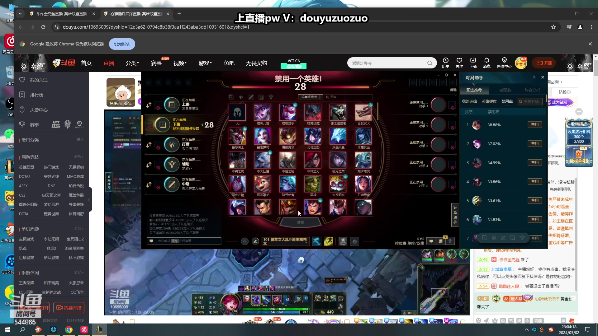Image resolution: width=598 pixels, height=336 pixels.
Task: Click 禁用 button for 37.02% champion
Action: pos(535,144)
